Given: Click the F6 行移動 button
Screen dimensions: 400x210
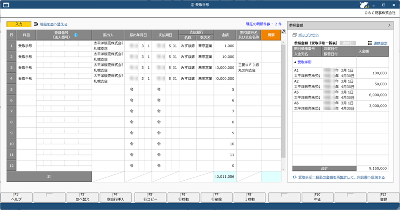Looking at the screenshot, I should tap(184, 197).
